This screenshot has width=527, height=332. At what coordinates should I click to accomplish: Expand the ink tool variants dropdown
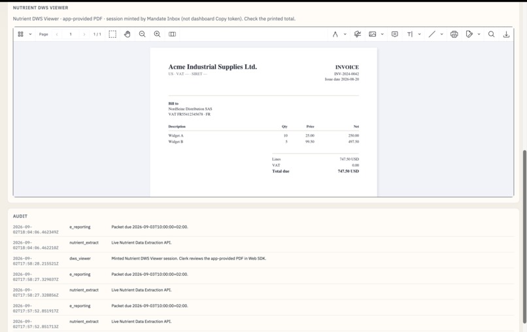pyautogui.click(x=345, y=34)
